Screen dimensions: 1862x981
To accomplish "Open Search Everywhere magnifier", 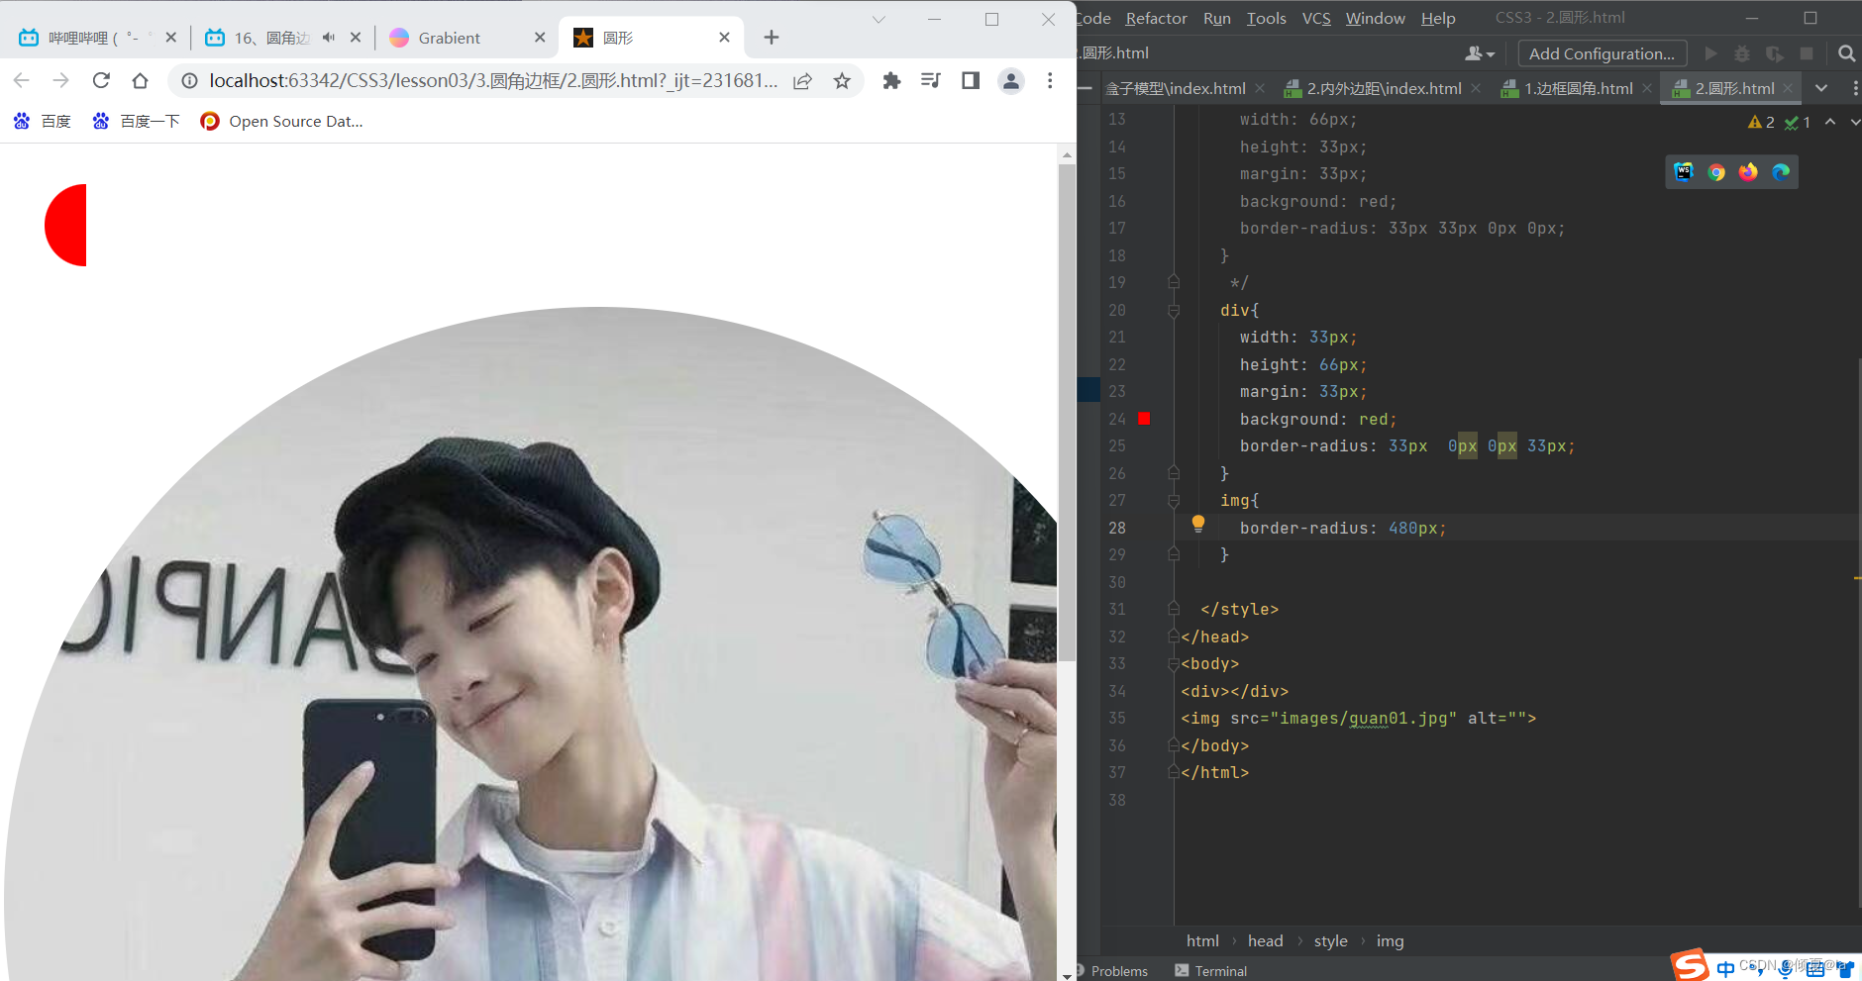I will pos(1846,53).
